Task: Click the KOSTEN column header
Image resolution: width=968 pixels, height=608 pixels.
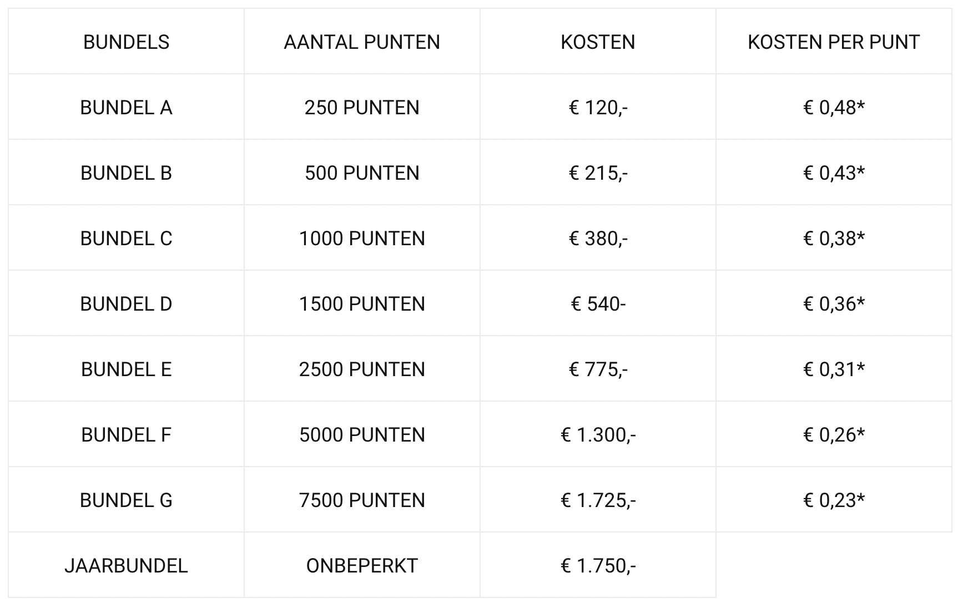Action: pyautogui.click(x=598, y=42)
